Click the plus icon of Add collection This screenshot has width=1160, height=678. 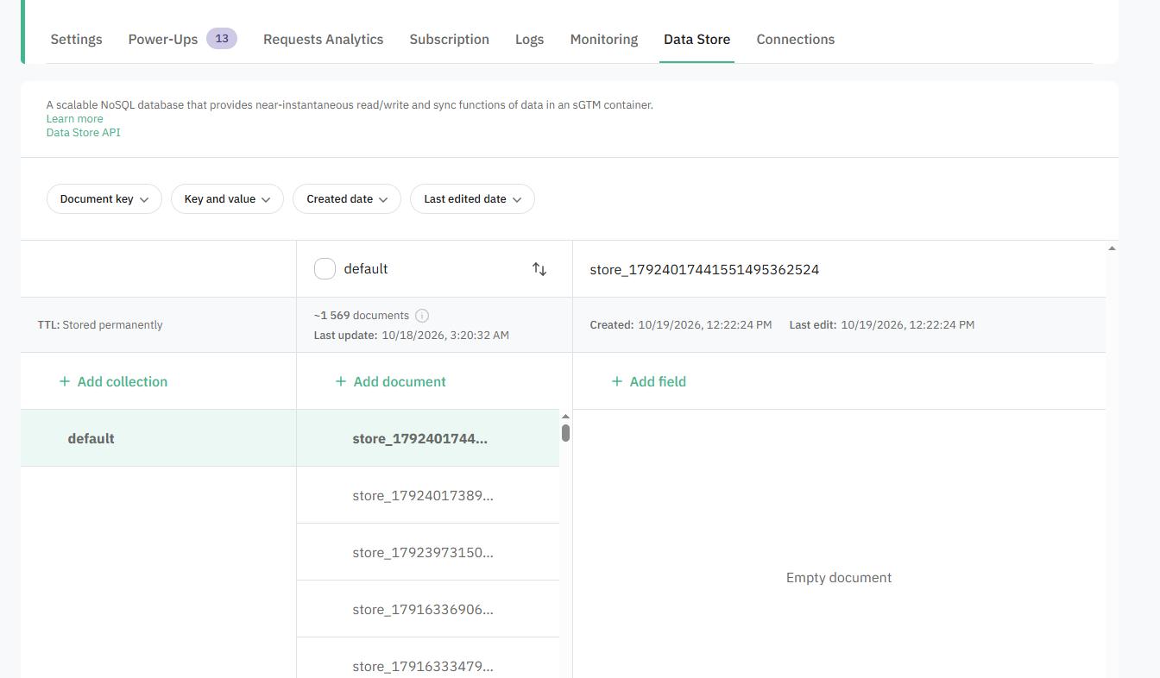65,381
